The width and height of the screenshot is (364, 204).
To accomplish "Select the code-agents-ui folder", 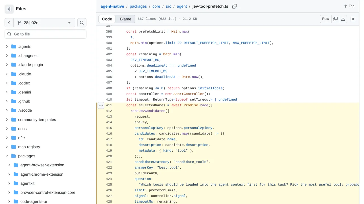I will click(x=34, y=201).
